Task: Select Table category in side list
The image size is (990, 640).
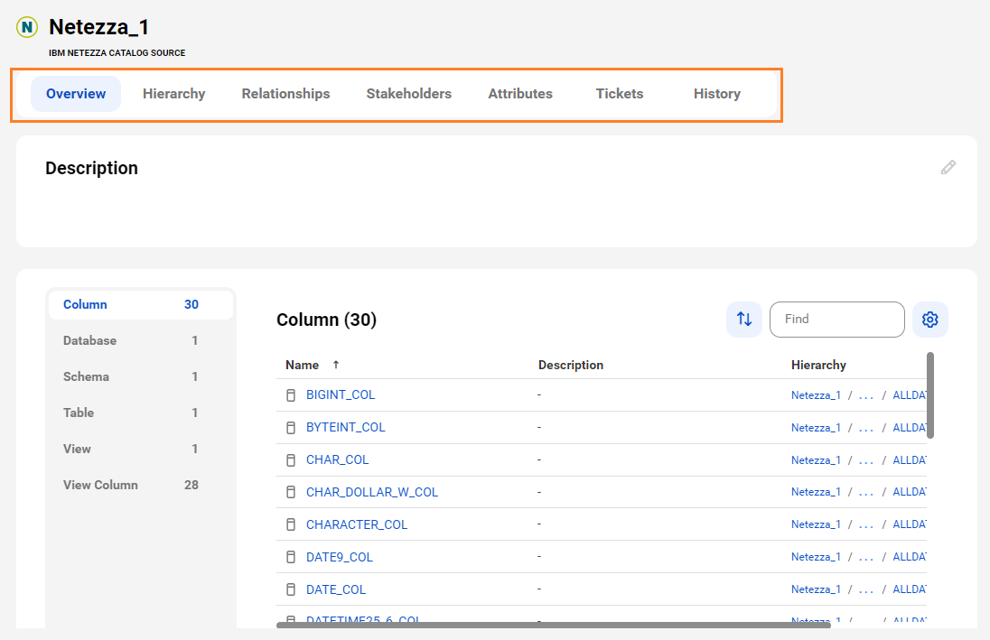Action: pos(141,413)
